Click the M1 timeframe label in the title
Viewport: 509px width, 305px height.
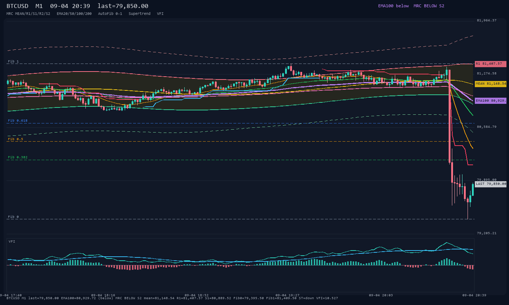click(39, 6)
